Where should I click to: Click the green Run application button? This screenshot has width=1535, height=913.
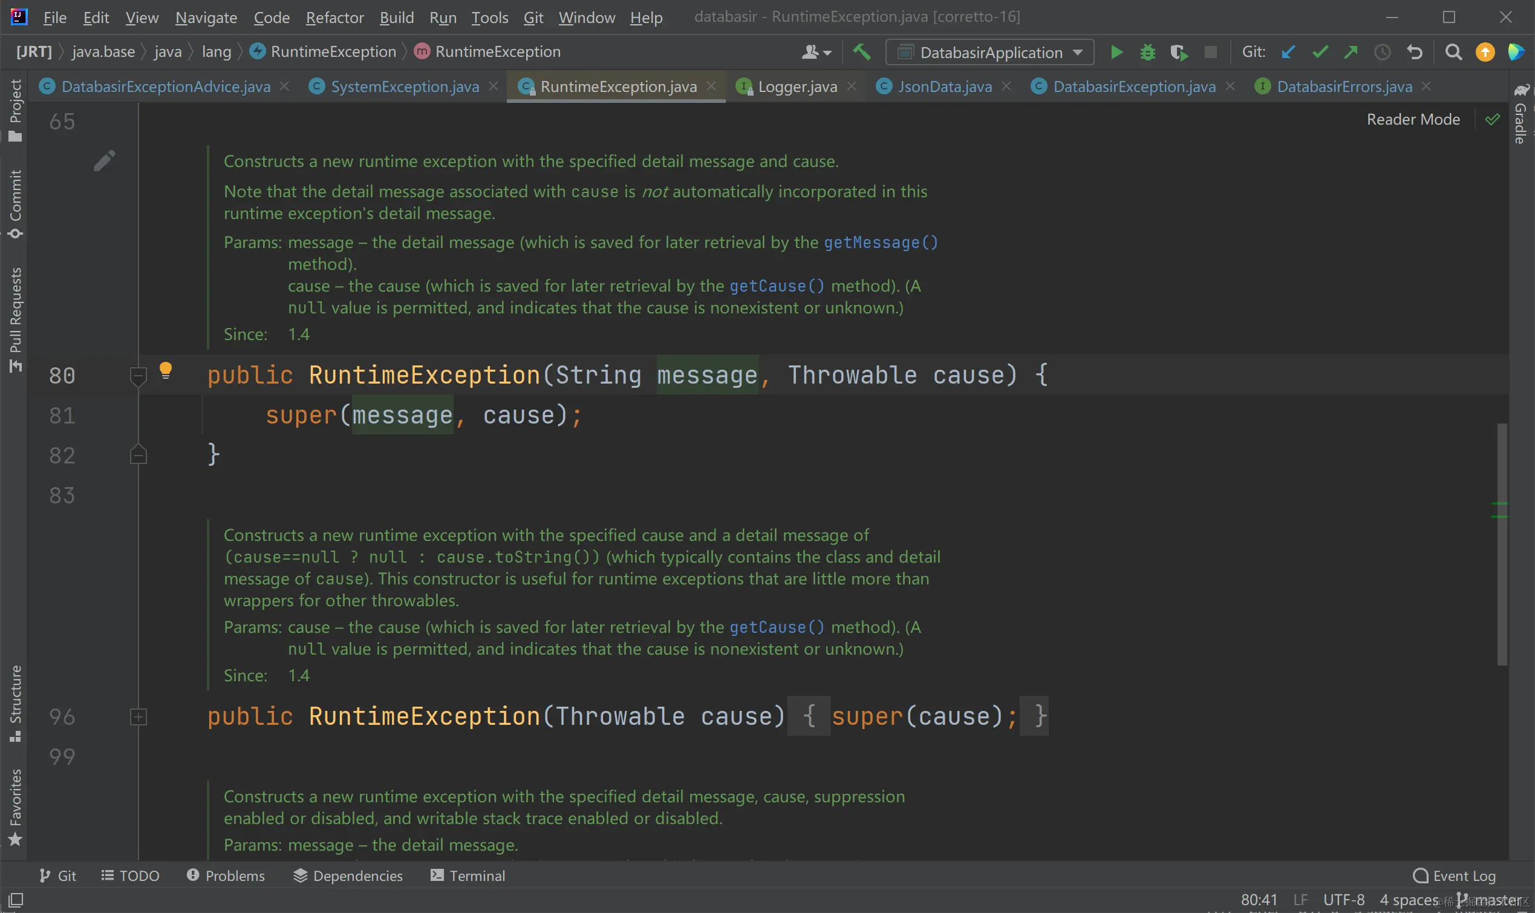coord(1116,52)
